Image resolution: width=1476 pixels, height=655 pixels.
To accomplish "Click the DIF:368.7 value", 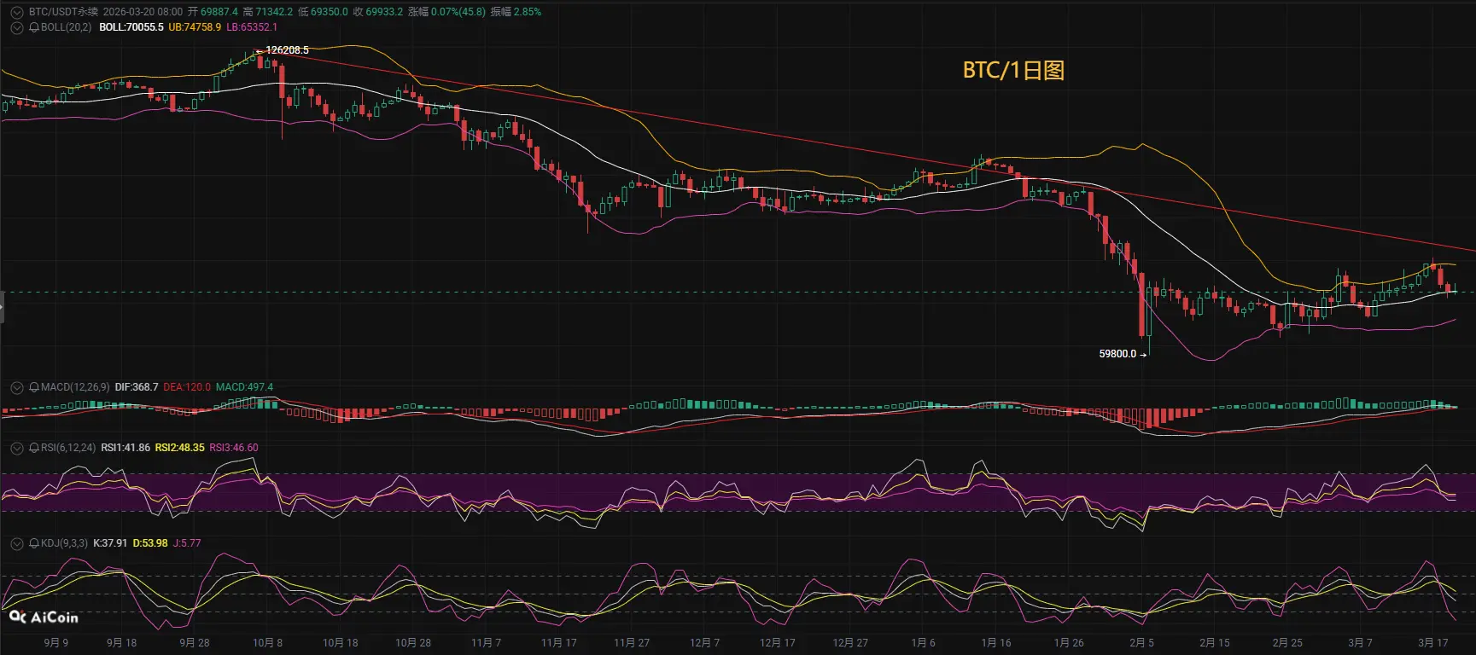I will pyautogui.click(x=137, y=387).
